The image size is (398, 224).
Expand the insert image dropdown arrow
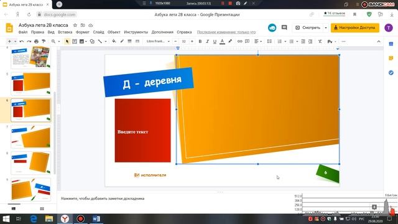(x=86, y=42)
